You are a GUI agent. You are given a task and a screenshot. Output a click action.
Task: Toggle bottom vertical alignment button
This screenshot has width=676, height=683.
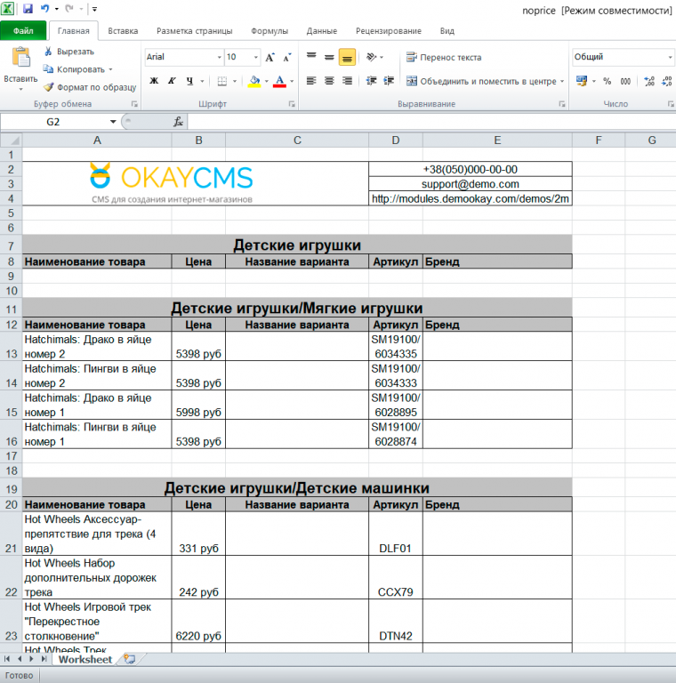click(x=347, y=57)
